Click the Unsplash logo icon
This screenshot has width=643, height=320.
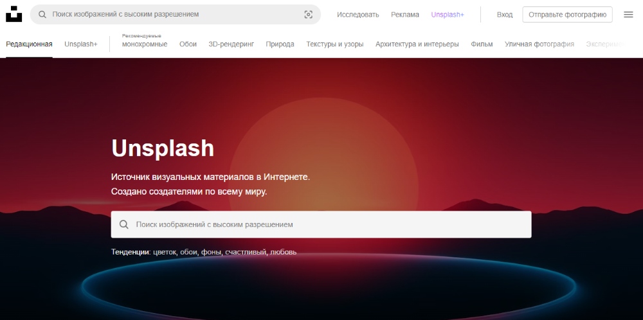pos(14,14)
